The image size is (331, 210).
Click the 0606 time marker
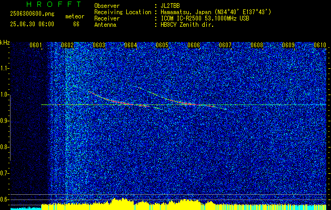[194, 45]
